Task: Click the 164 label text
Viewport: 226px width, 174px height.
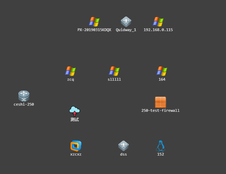Action: coord(162,79)
